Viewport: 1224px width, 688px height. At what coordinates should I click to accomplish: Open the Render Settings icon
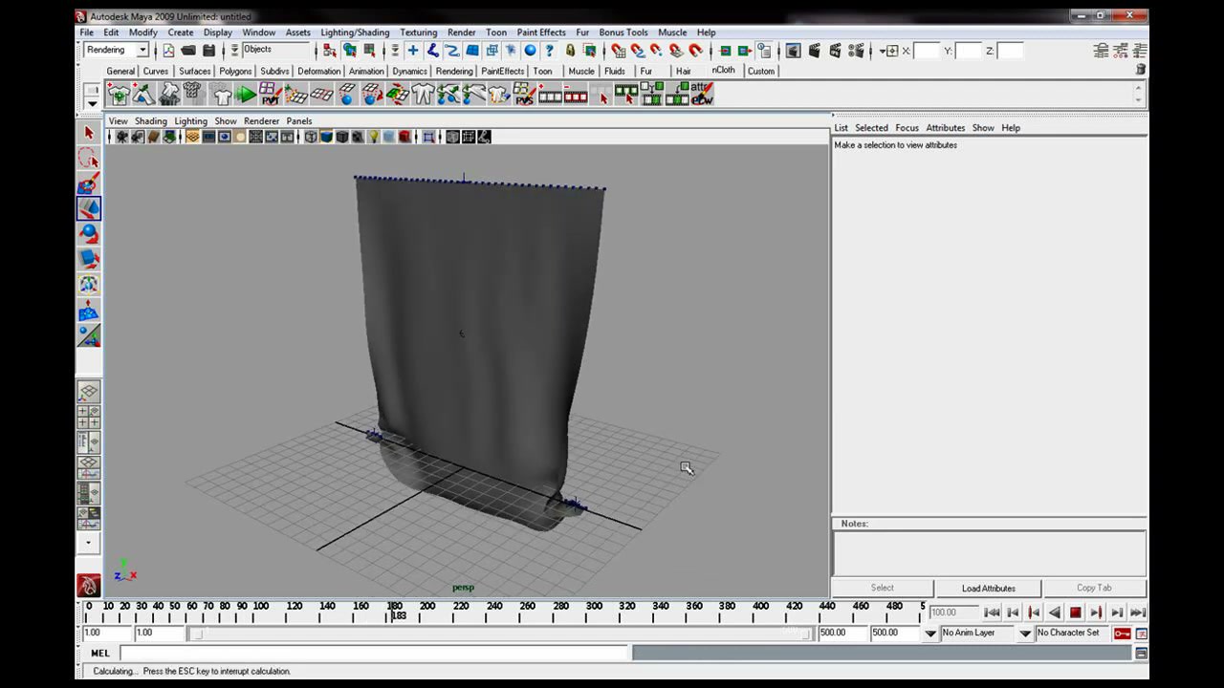tap(856, 51)
